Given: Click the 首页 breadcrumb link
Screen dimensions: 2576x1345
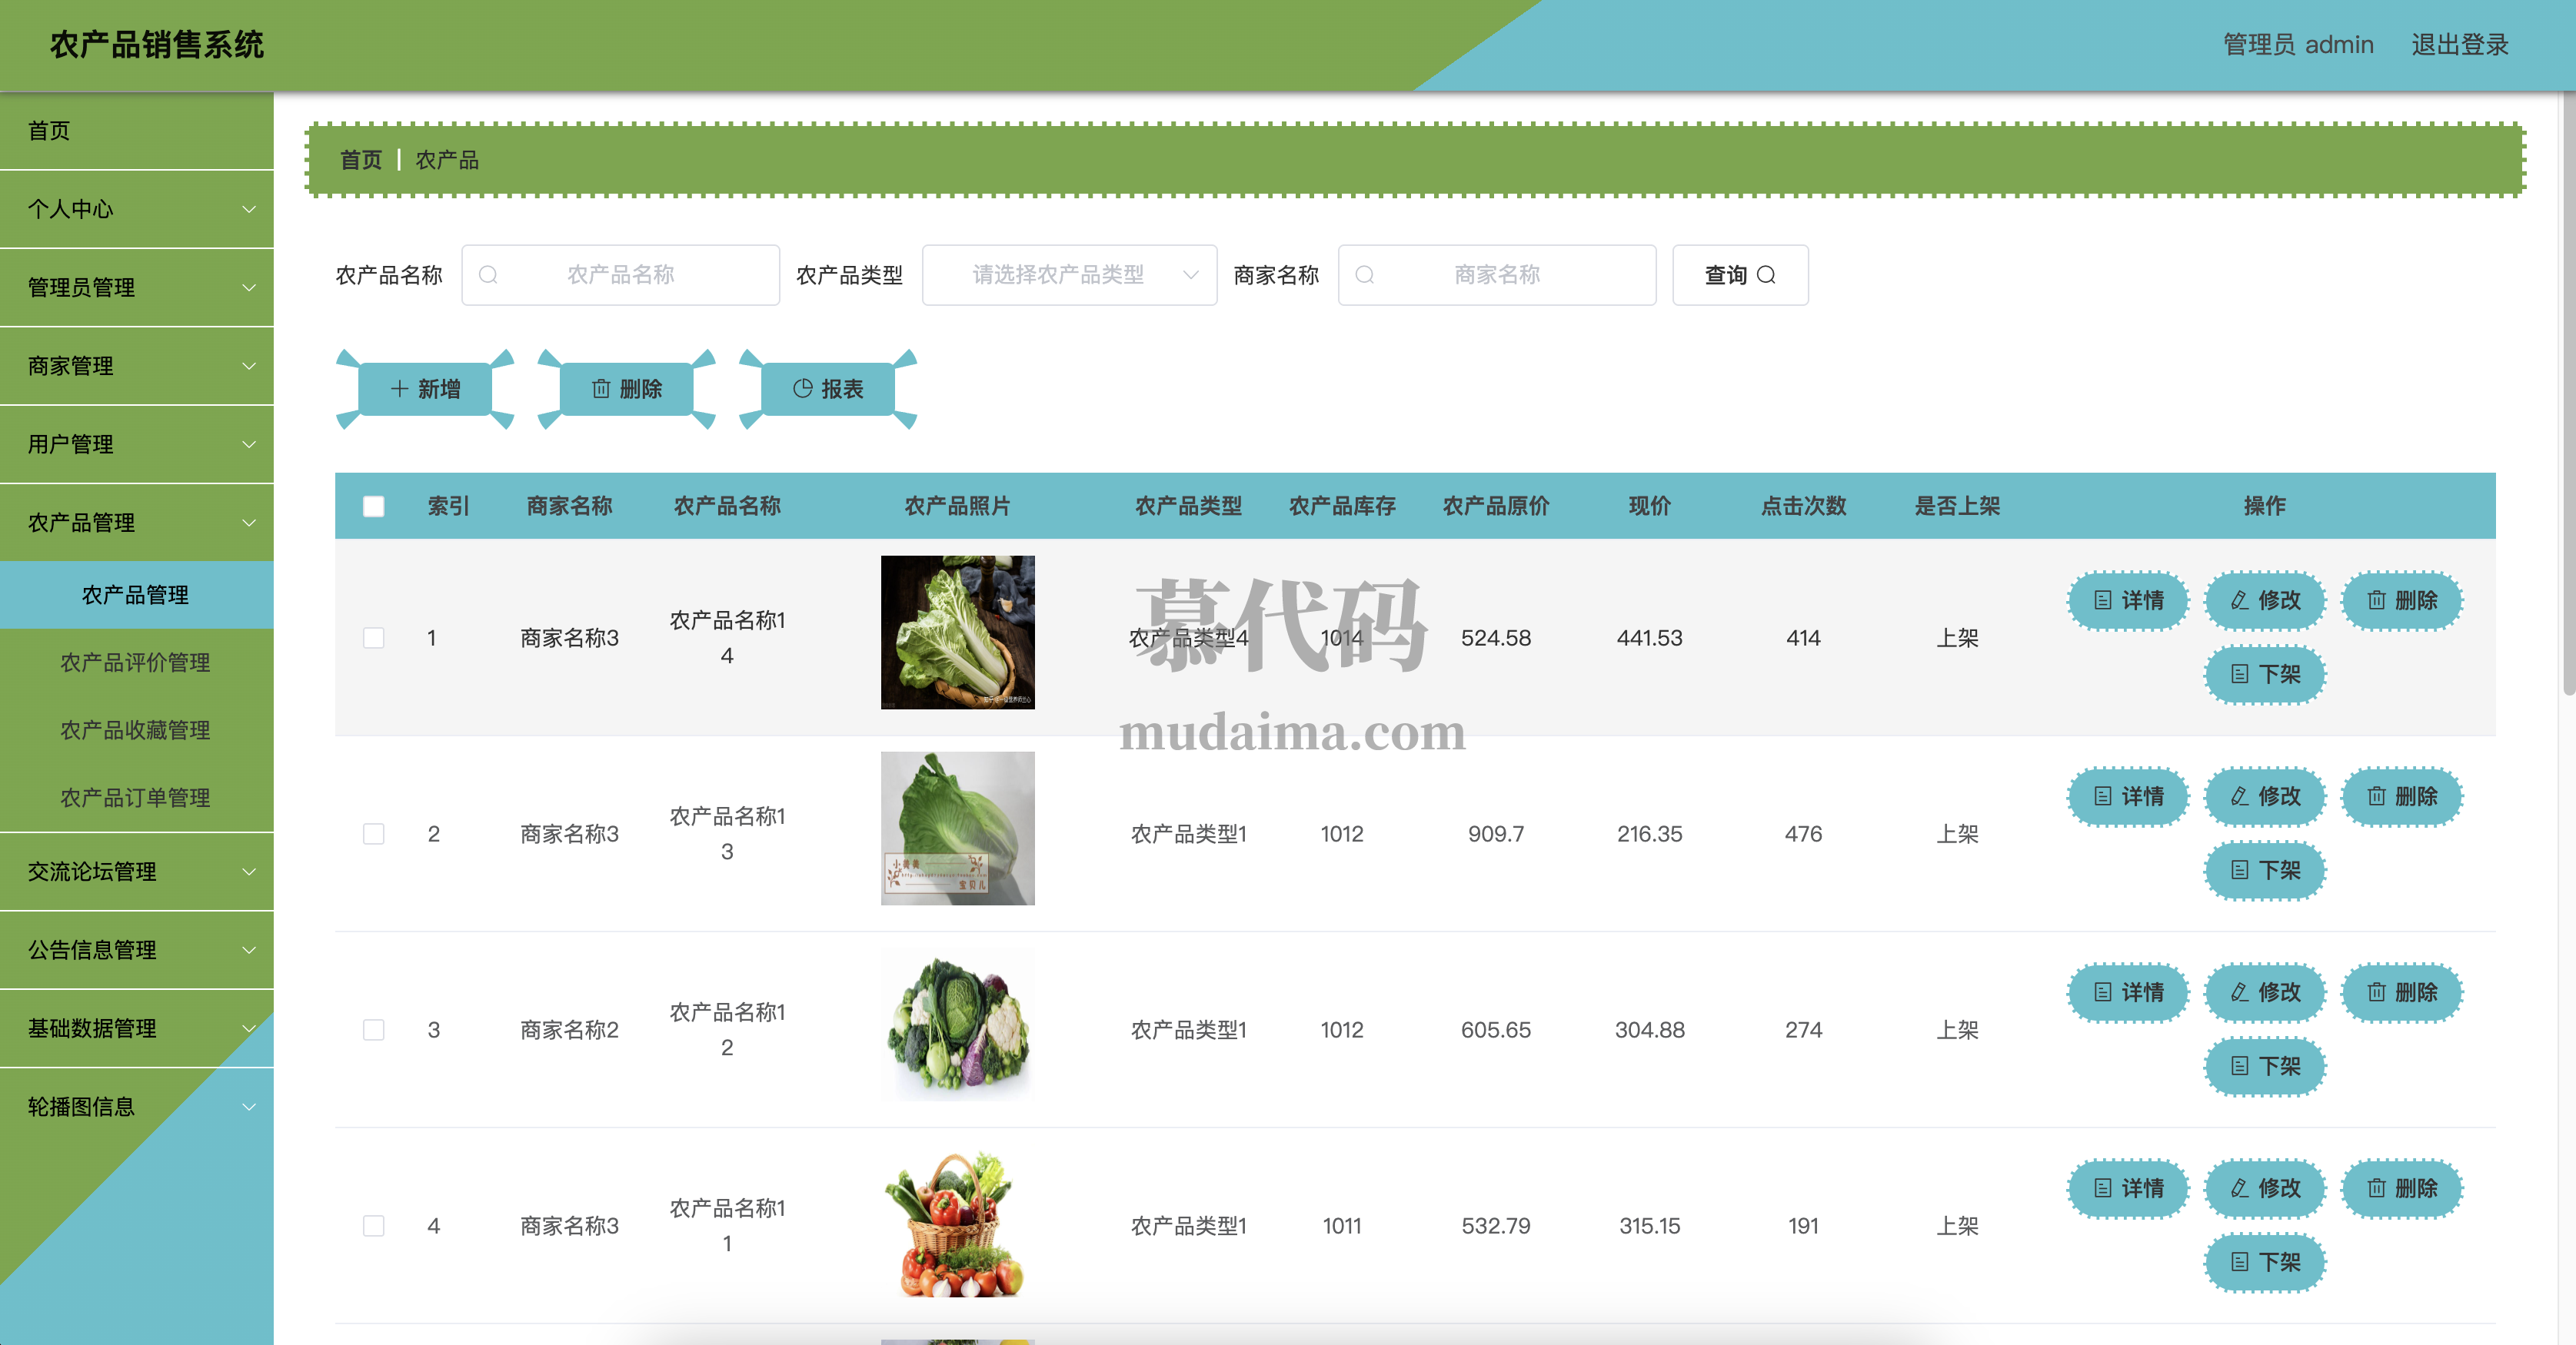Looking at the screenshot, I should click(x=360, y=160).
